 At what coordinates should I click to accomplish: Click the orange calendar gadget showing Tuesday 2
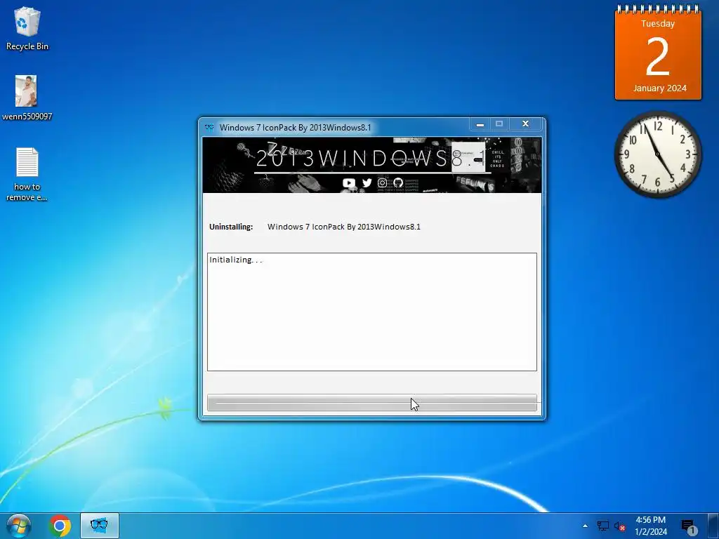pos(658,53)
